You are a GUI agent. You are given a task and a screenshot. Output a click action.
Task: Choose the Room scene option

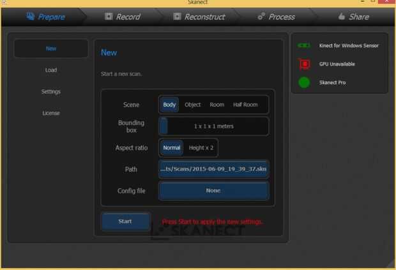coord(217,105)
